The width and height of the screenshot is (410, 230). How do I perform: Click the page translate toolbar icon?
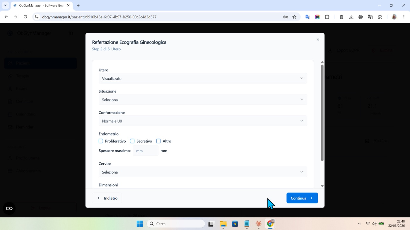click(370, 17)
